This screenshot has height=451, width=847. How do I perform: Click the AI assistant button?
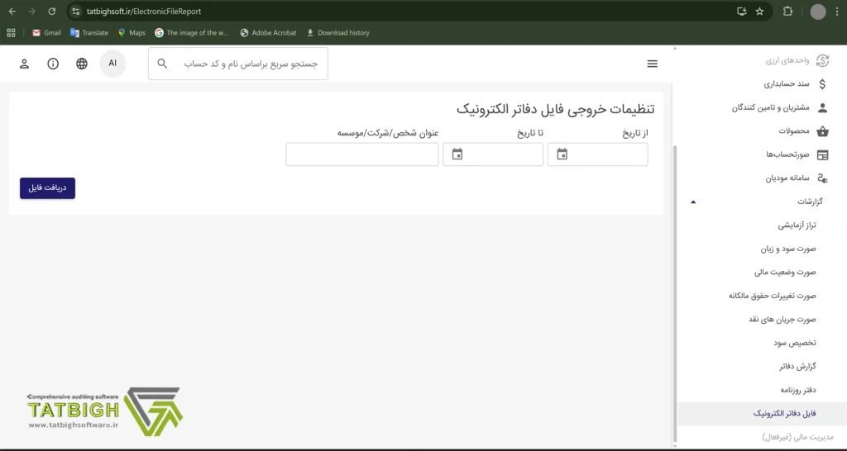(112, 64)
